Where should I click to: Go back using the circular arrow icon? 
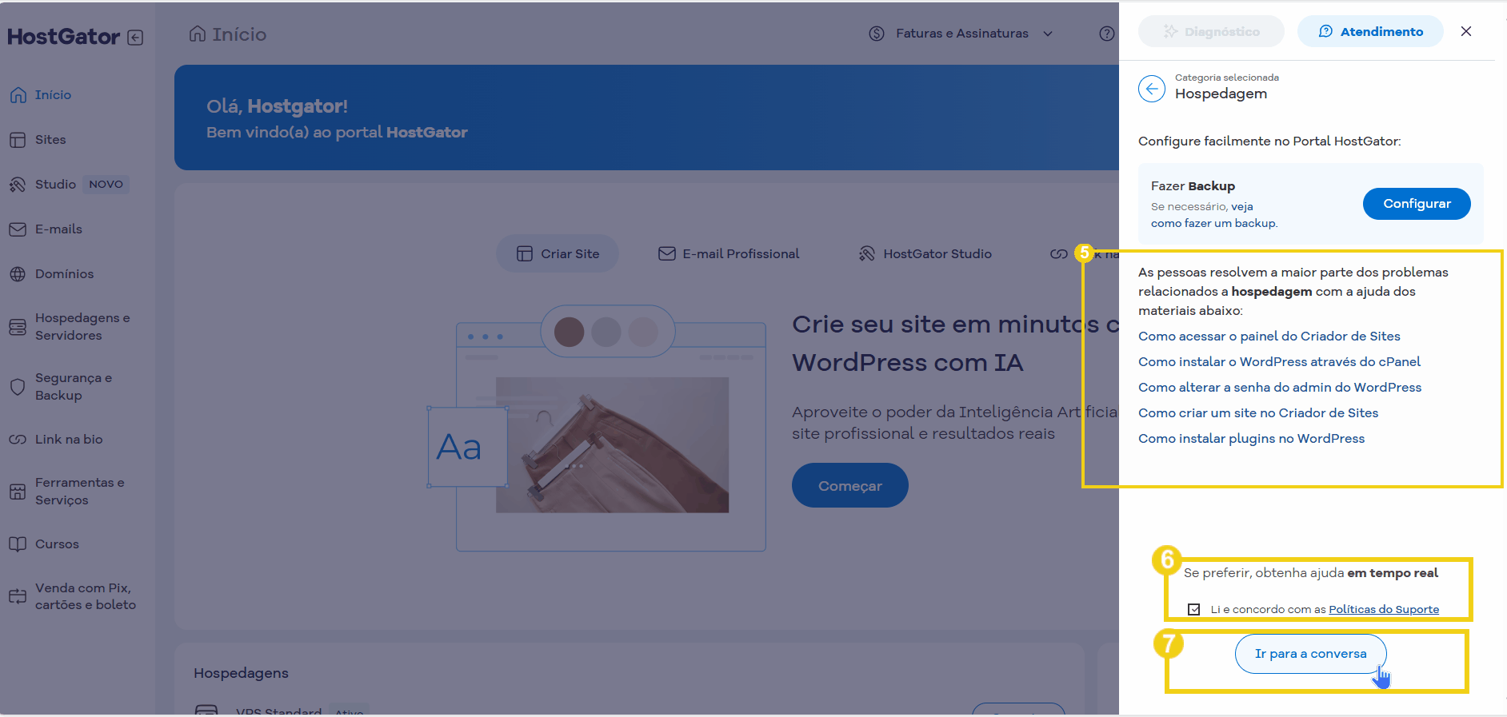pyautogui.click(x=1152, y=89)
